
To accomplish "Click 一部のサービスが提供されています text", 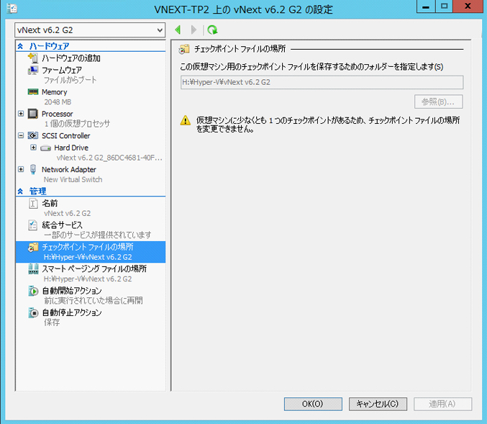I will point(98,235).
